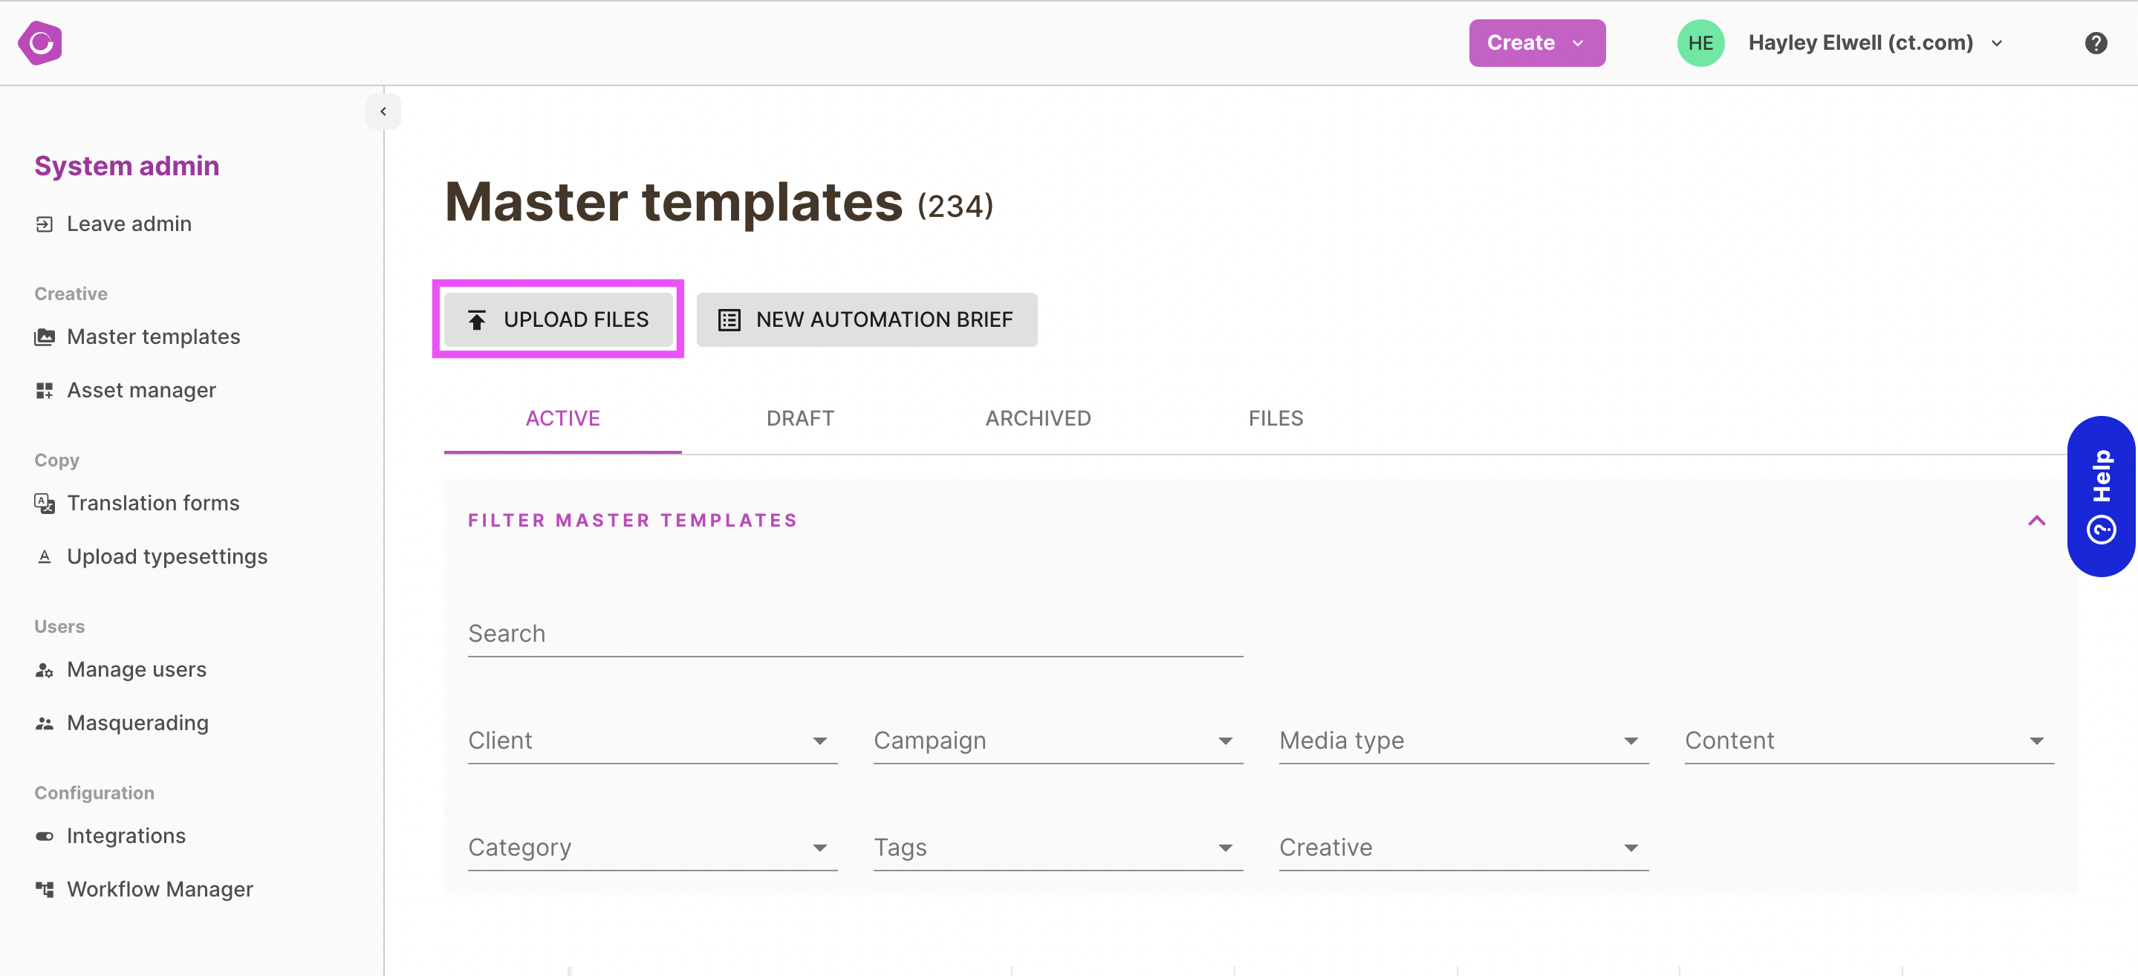The image size is (2138, 976).
Task: Click the Leave admin exit icon
Action: [x=45, y=224]
